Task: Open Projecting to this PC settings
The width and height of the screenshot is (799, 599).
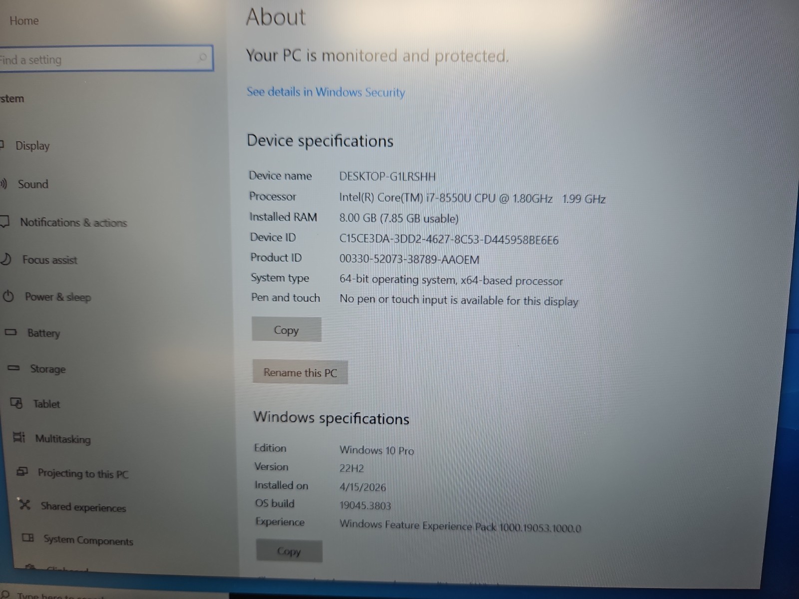Action: 83,474
